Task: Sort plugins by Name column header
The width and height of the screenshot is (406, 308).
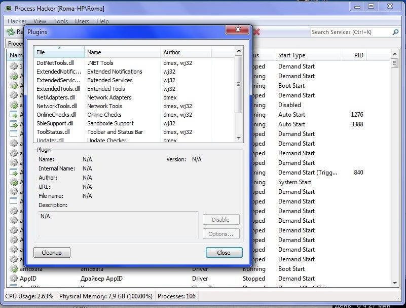Action: [x=122, y=52]
